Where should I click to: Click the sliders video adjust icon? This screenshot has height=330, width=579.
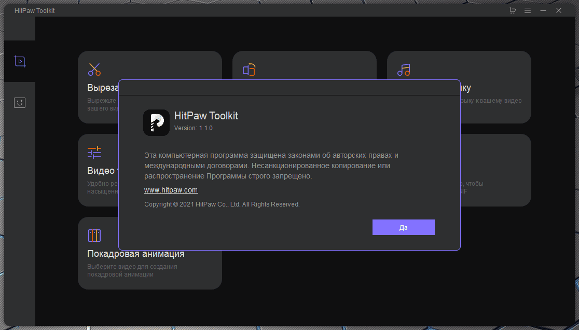94,153
